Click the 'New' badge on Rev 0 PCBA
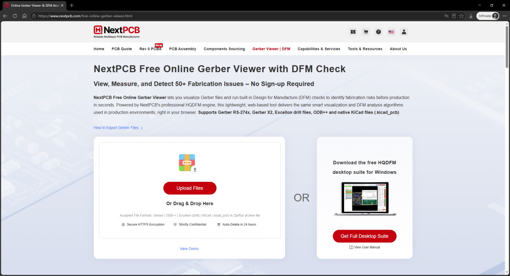510x276 pixels. [159, 45]
